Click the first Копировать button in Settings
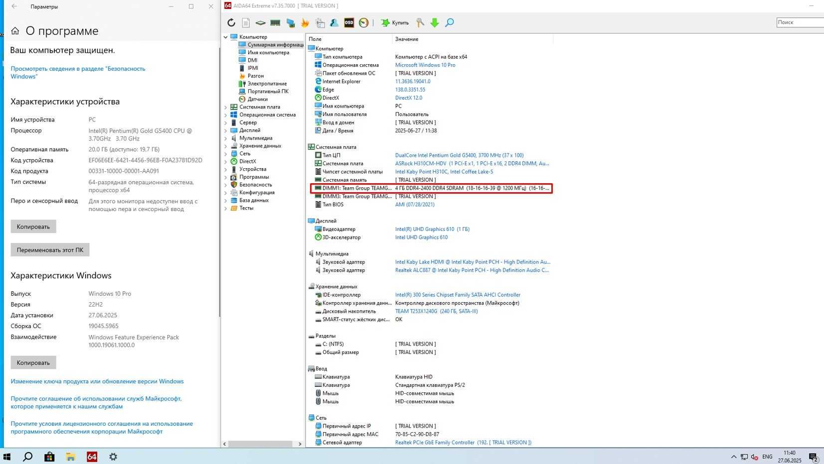824x464 pixels. (x=33, y=227)
